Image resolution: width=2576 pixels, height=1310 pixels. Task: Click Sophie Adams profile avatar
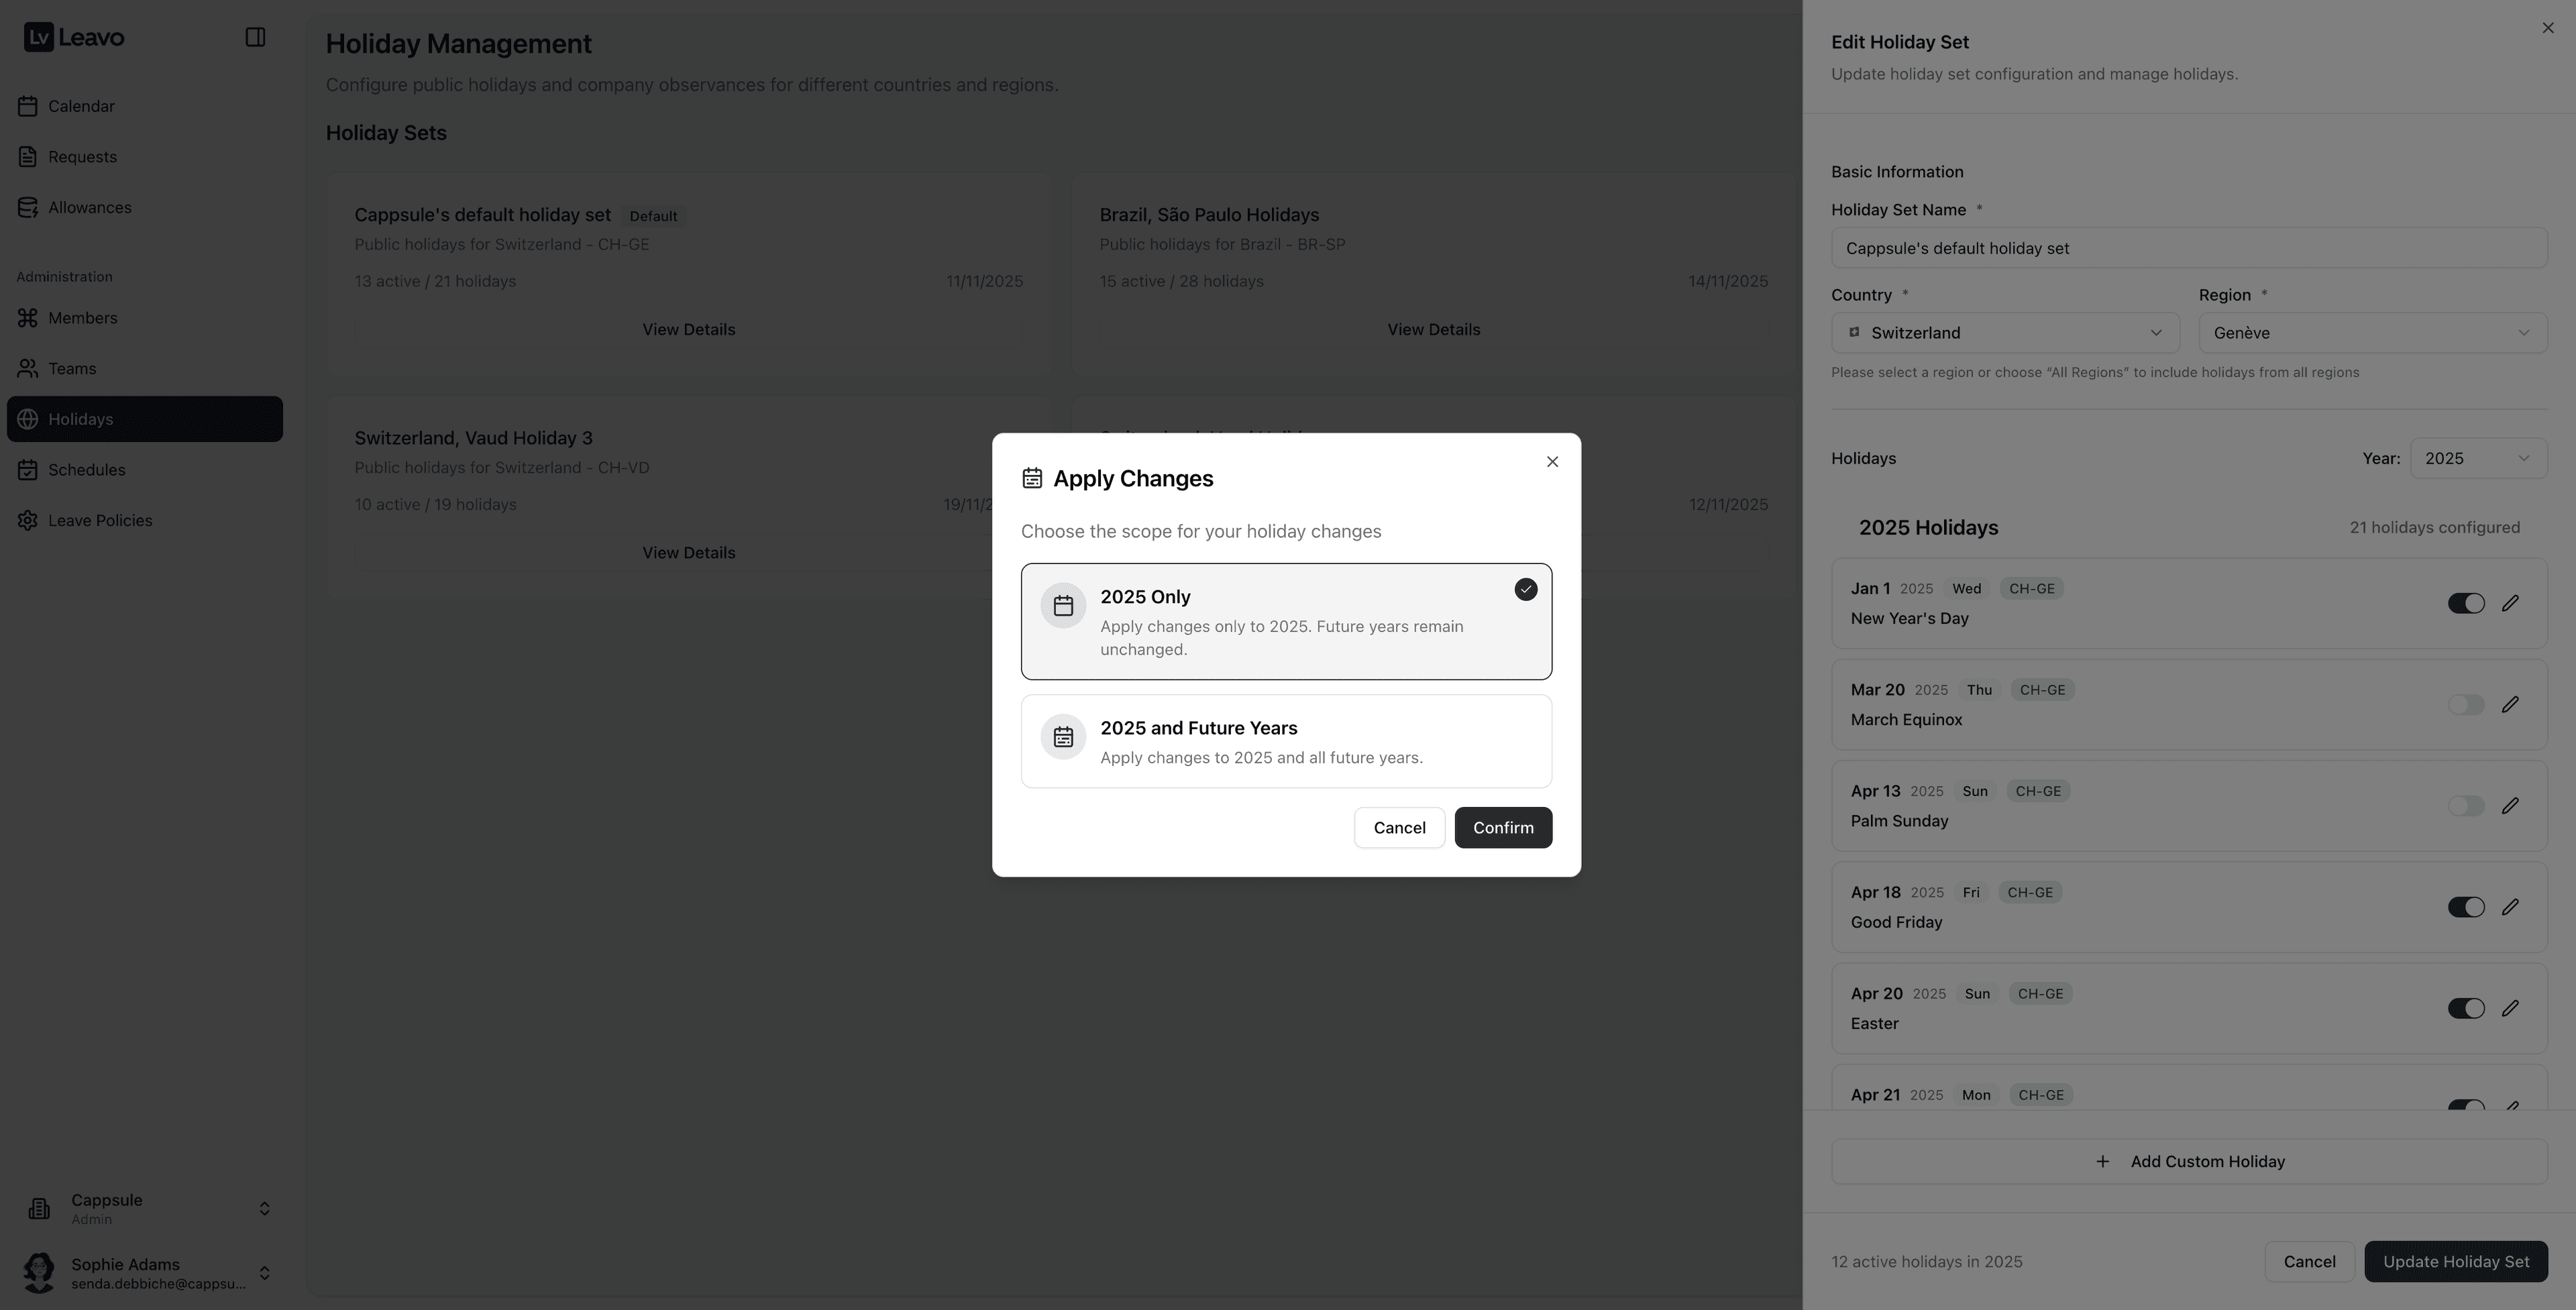pyautogui.click(x=39, y=1272)
